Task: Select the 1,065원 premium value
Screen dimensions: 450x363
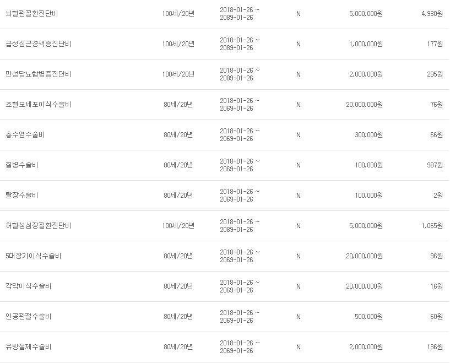Action: [x=432, y=226]
